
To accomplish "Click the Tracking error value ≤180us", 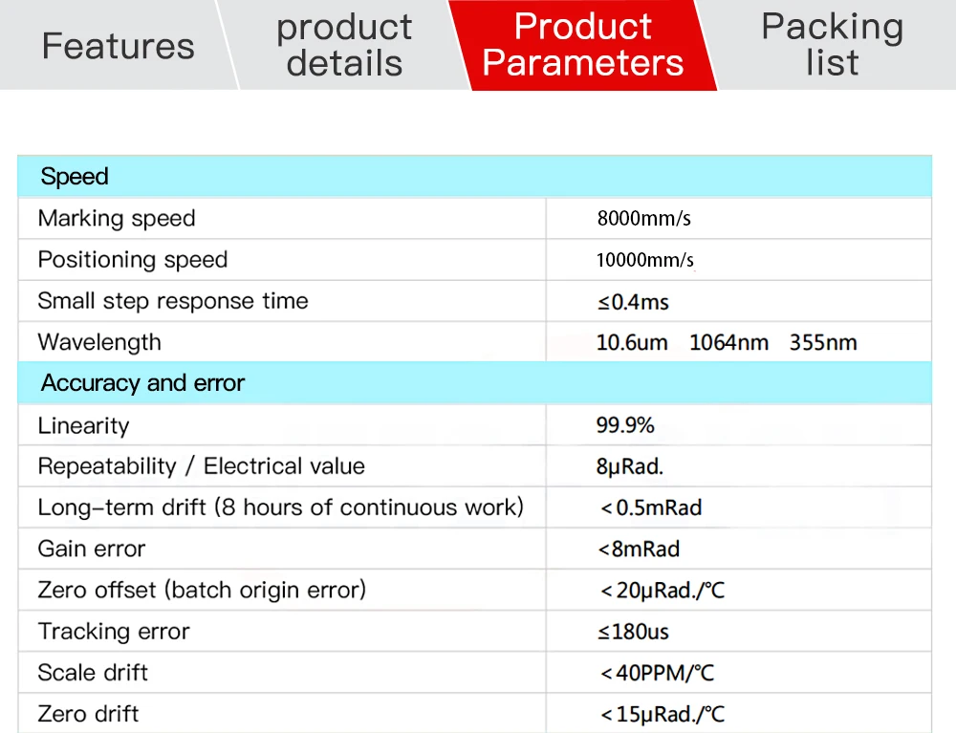I will [x=633, y=632].
